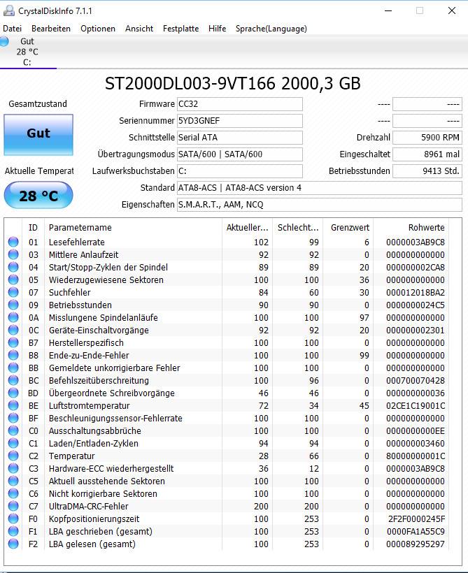Screen dimensions: 468x573
Task: Click the Eingeschaltet field 8961 mal
Action: 427,154
